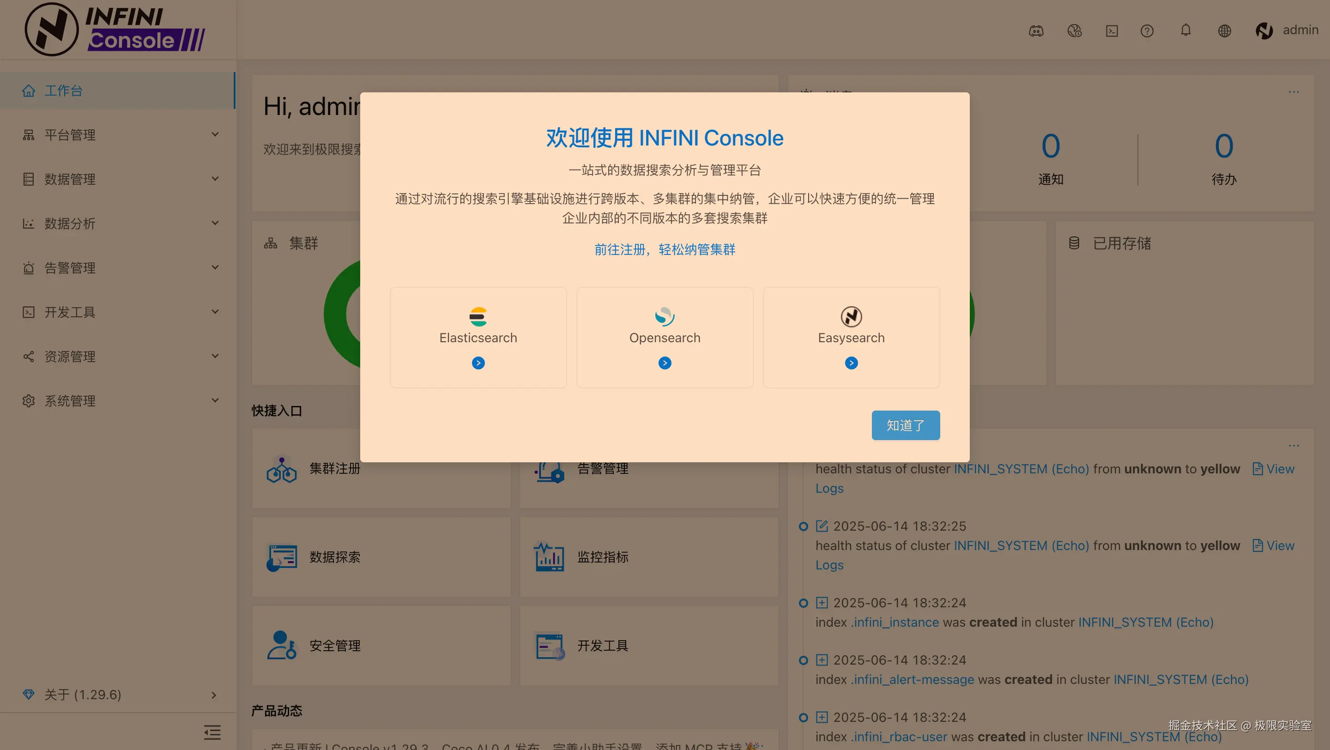Collapse the sidebar with the fold icon
The width and height of the screenshot is (1330, 750).
[212, 732]
